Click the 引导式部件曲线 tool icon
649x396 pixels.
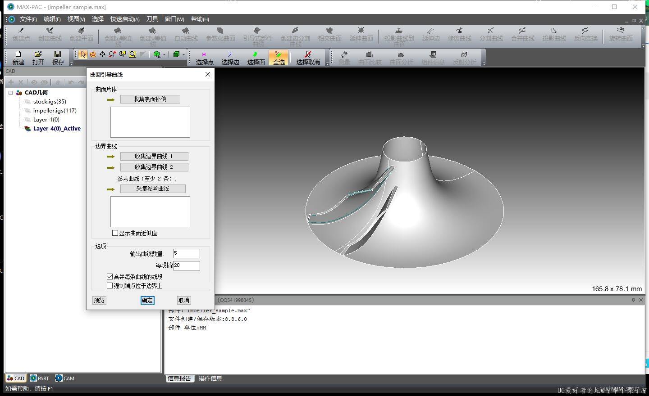pyautogui.click(x=258, y=31)
